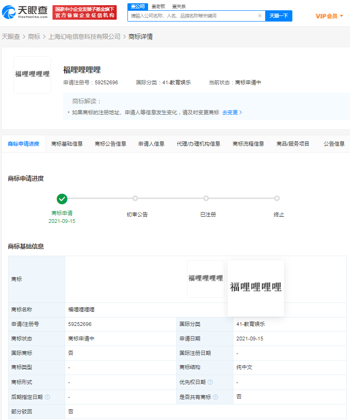Select the 查公司 search tab
Image resolution: width=350 pixels, height=420 pixels.
point(138,6)
